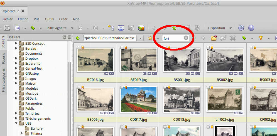Viewport: 277px width, 136px height.
Task: Tick the checkbox on CD017.jpg
Action: (122, 87)
